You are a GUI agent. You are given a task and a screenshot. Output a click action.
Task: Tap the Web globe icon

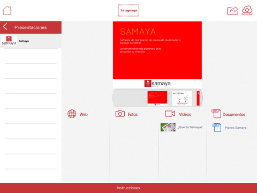[x=72, y=114]
